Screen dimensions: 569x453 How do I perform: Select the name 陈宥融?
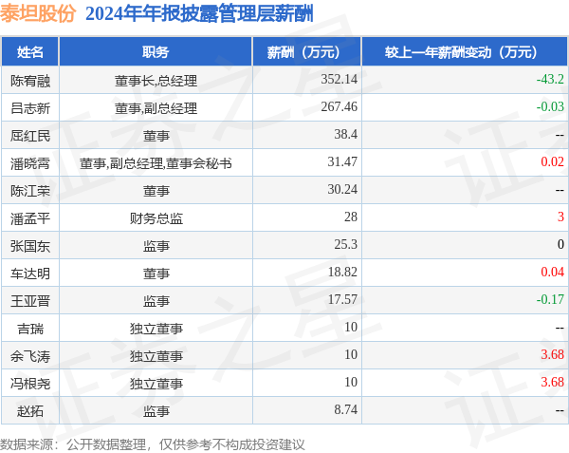[x=30, y=81]
